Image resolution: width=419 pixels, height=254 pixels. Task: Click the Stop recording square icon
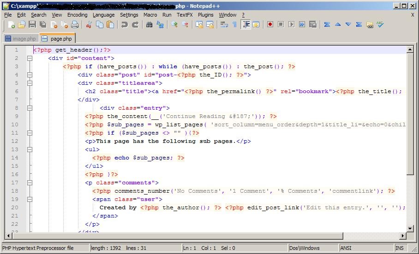coord(281,24)
